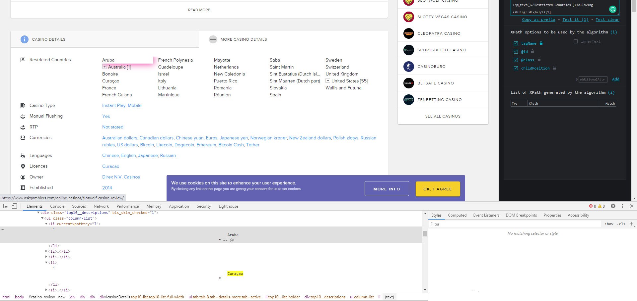The image size is (637, 301).
Task: Click the READ MORE link
Action: tap(199, 10)
